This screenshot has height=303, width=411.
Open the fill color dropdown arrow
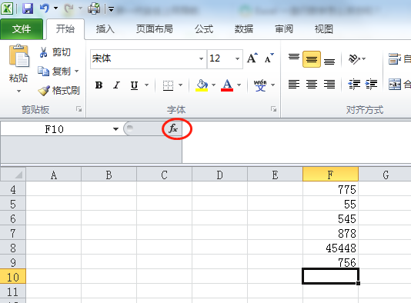[213, 85]
